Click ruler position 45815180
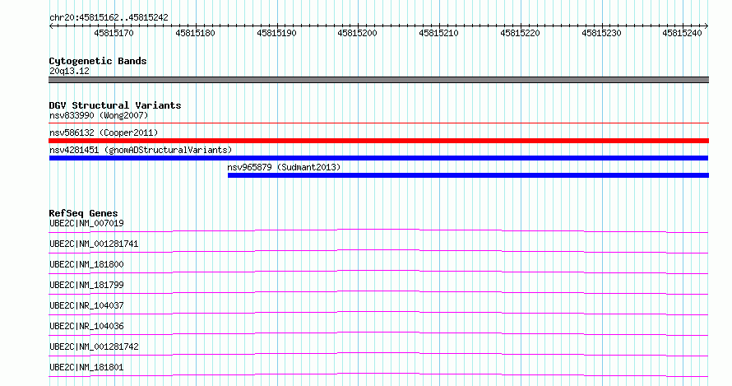Viewport: 732px width, 386px height. coord(195,33)
